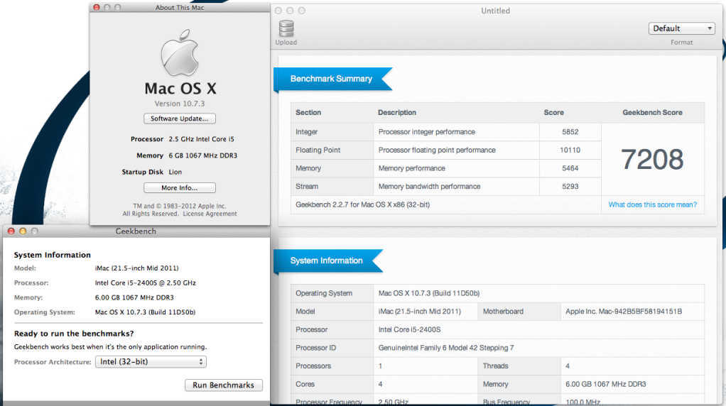This screenshot has width=726, height=406.
Task: Select the Integer score 5852 cell
Action: tap(570, 132)
